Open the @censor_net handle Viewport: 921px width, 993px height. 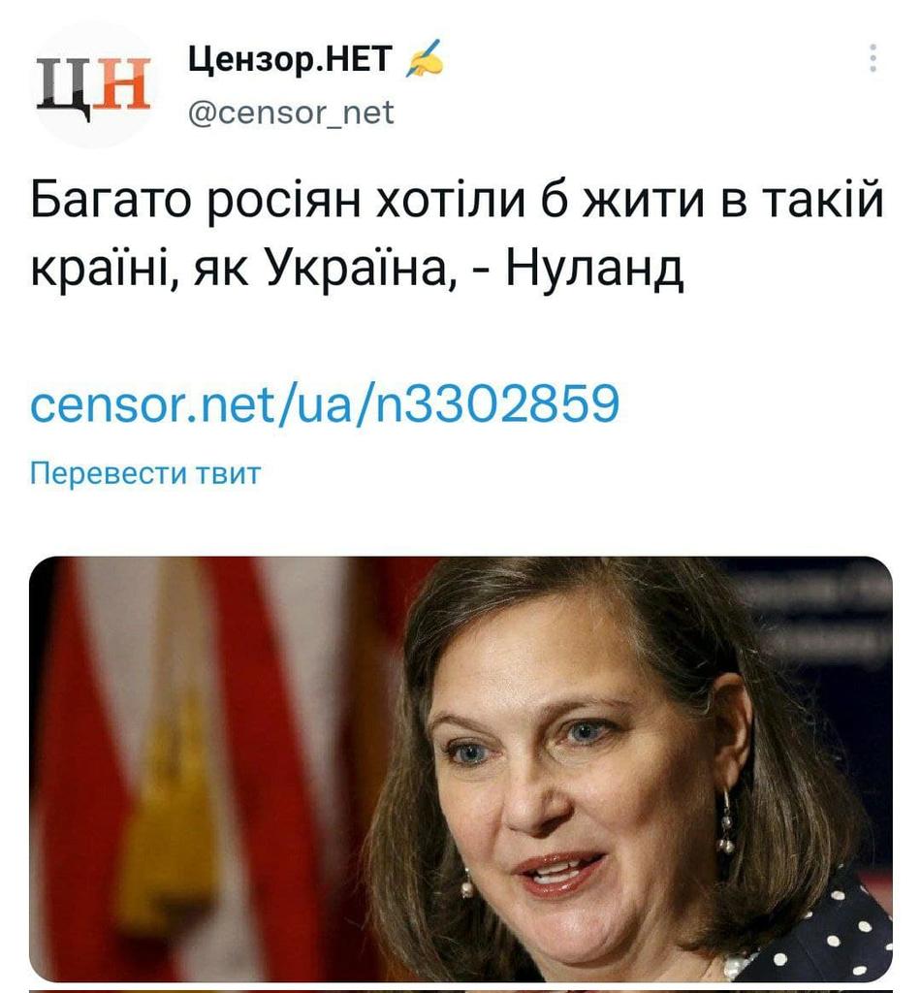[x=291, y=112]
